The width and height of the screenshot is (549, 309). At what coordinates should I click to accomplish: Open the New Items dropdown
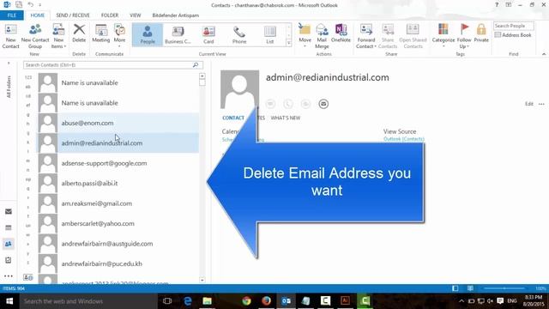(58, 36)
